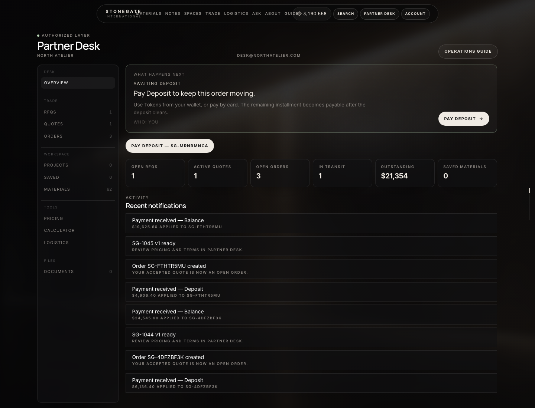
Task: Open Saved in the Workspace section
Action: 78,177
